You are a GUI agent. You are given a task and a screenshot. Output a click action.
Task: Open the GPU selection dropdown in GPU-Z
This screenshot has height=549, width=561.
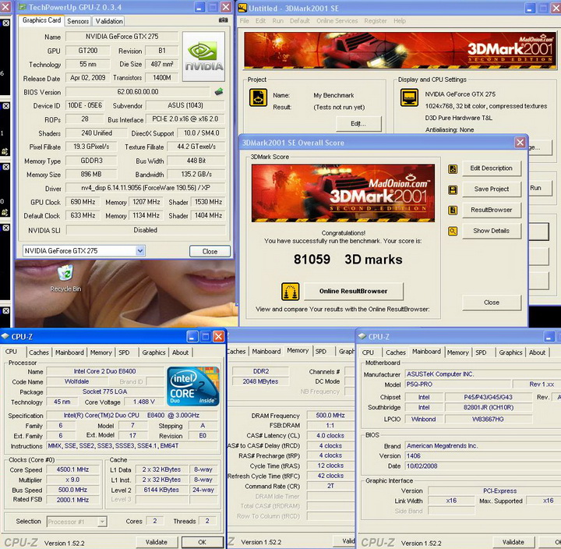tap(140, 251)
